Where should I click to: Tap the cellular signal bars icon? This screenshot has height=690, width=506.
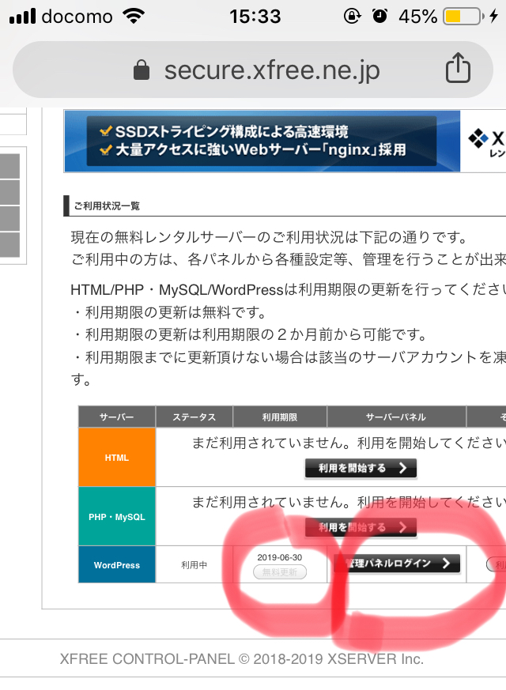(22, 17)
